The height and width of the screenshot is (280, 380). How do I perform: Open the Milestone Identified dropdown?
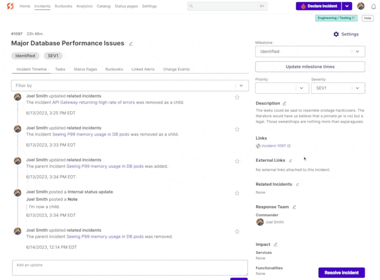(x=310, y=51)
